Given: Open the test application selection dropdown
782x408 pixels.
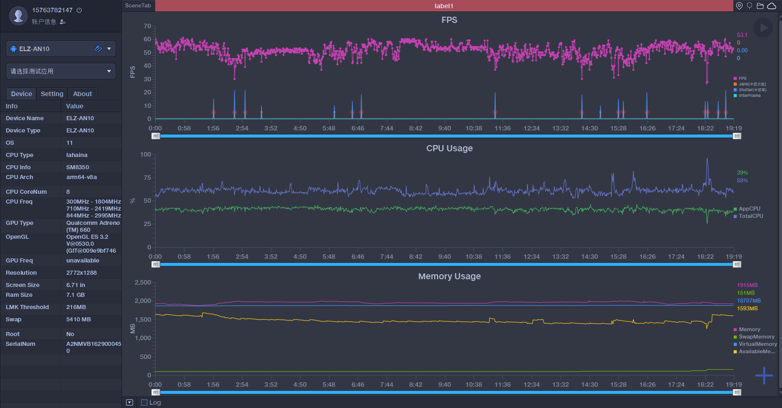Looking at the screenshot, I should coord(61,71).
